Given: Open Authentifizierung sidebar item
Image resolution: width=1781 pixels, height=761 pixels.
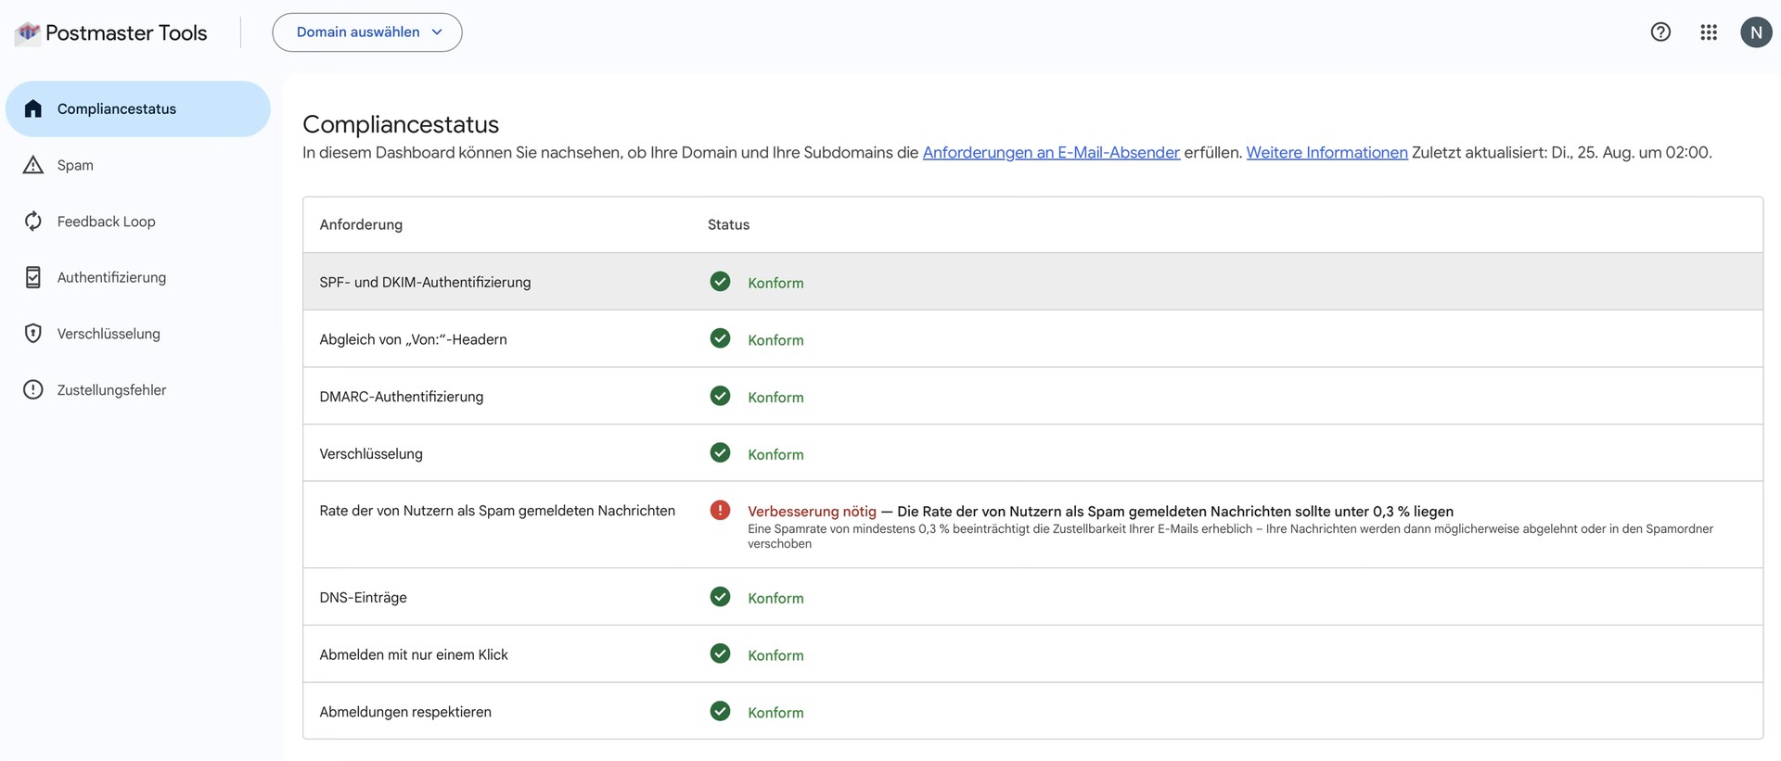Looking at the screenshot, I should pos(138,277).
